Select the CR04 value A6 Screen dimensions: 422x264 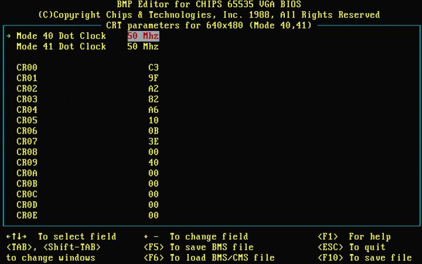(x=154, y=110)
